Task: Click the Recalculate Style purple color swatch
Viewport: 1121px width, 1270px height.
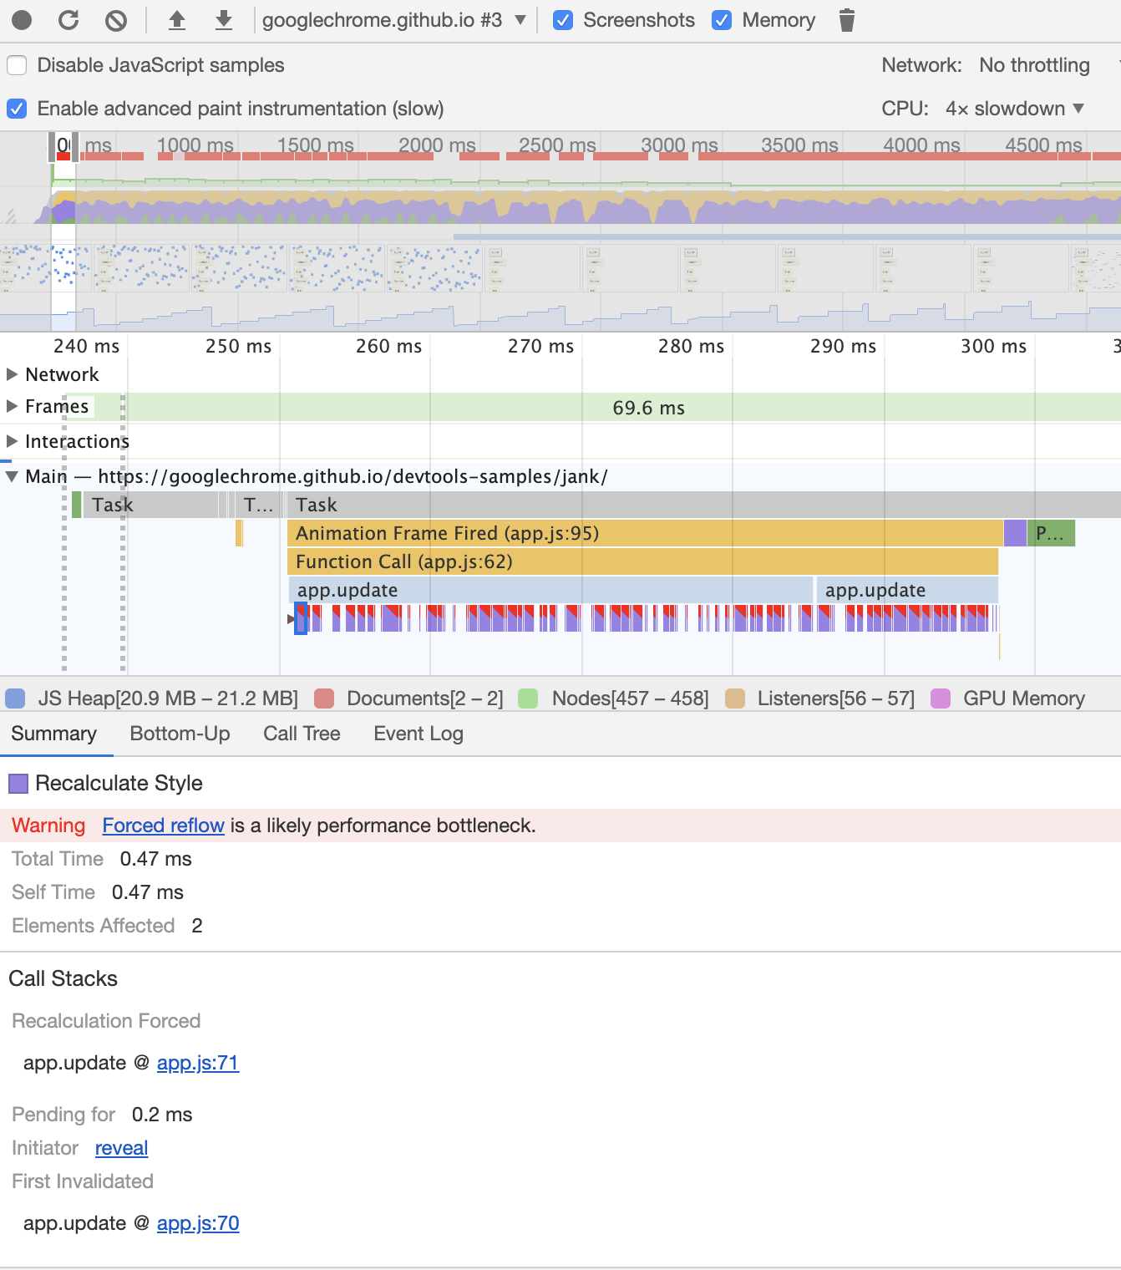Action: click(18, 784)
